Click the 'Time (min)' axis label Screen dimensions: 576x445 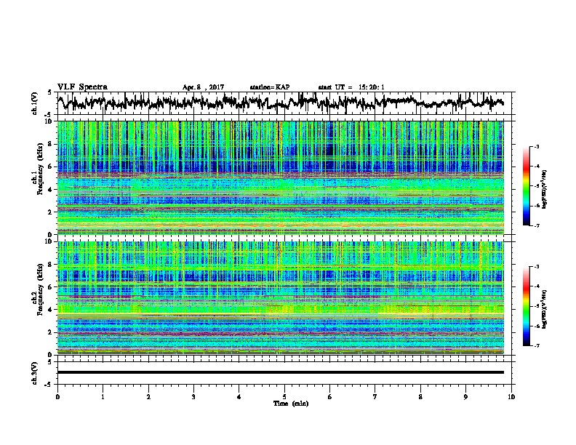(x=291, y=404)
